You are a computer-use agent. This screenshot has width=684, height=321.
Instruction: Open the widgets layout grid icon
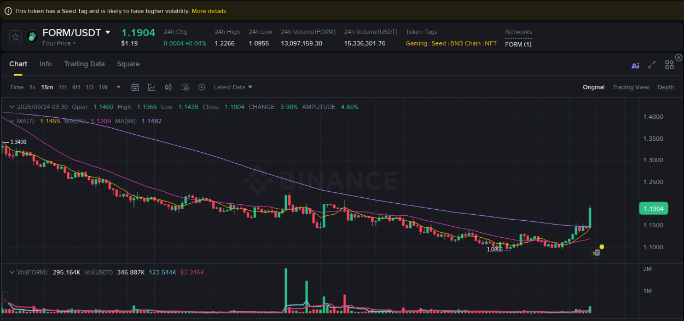[669, 65]
